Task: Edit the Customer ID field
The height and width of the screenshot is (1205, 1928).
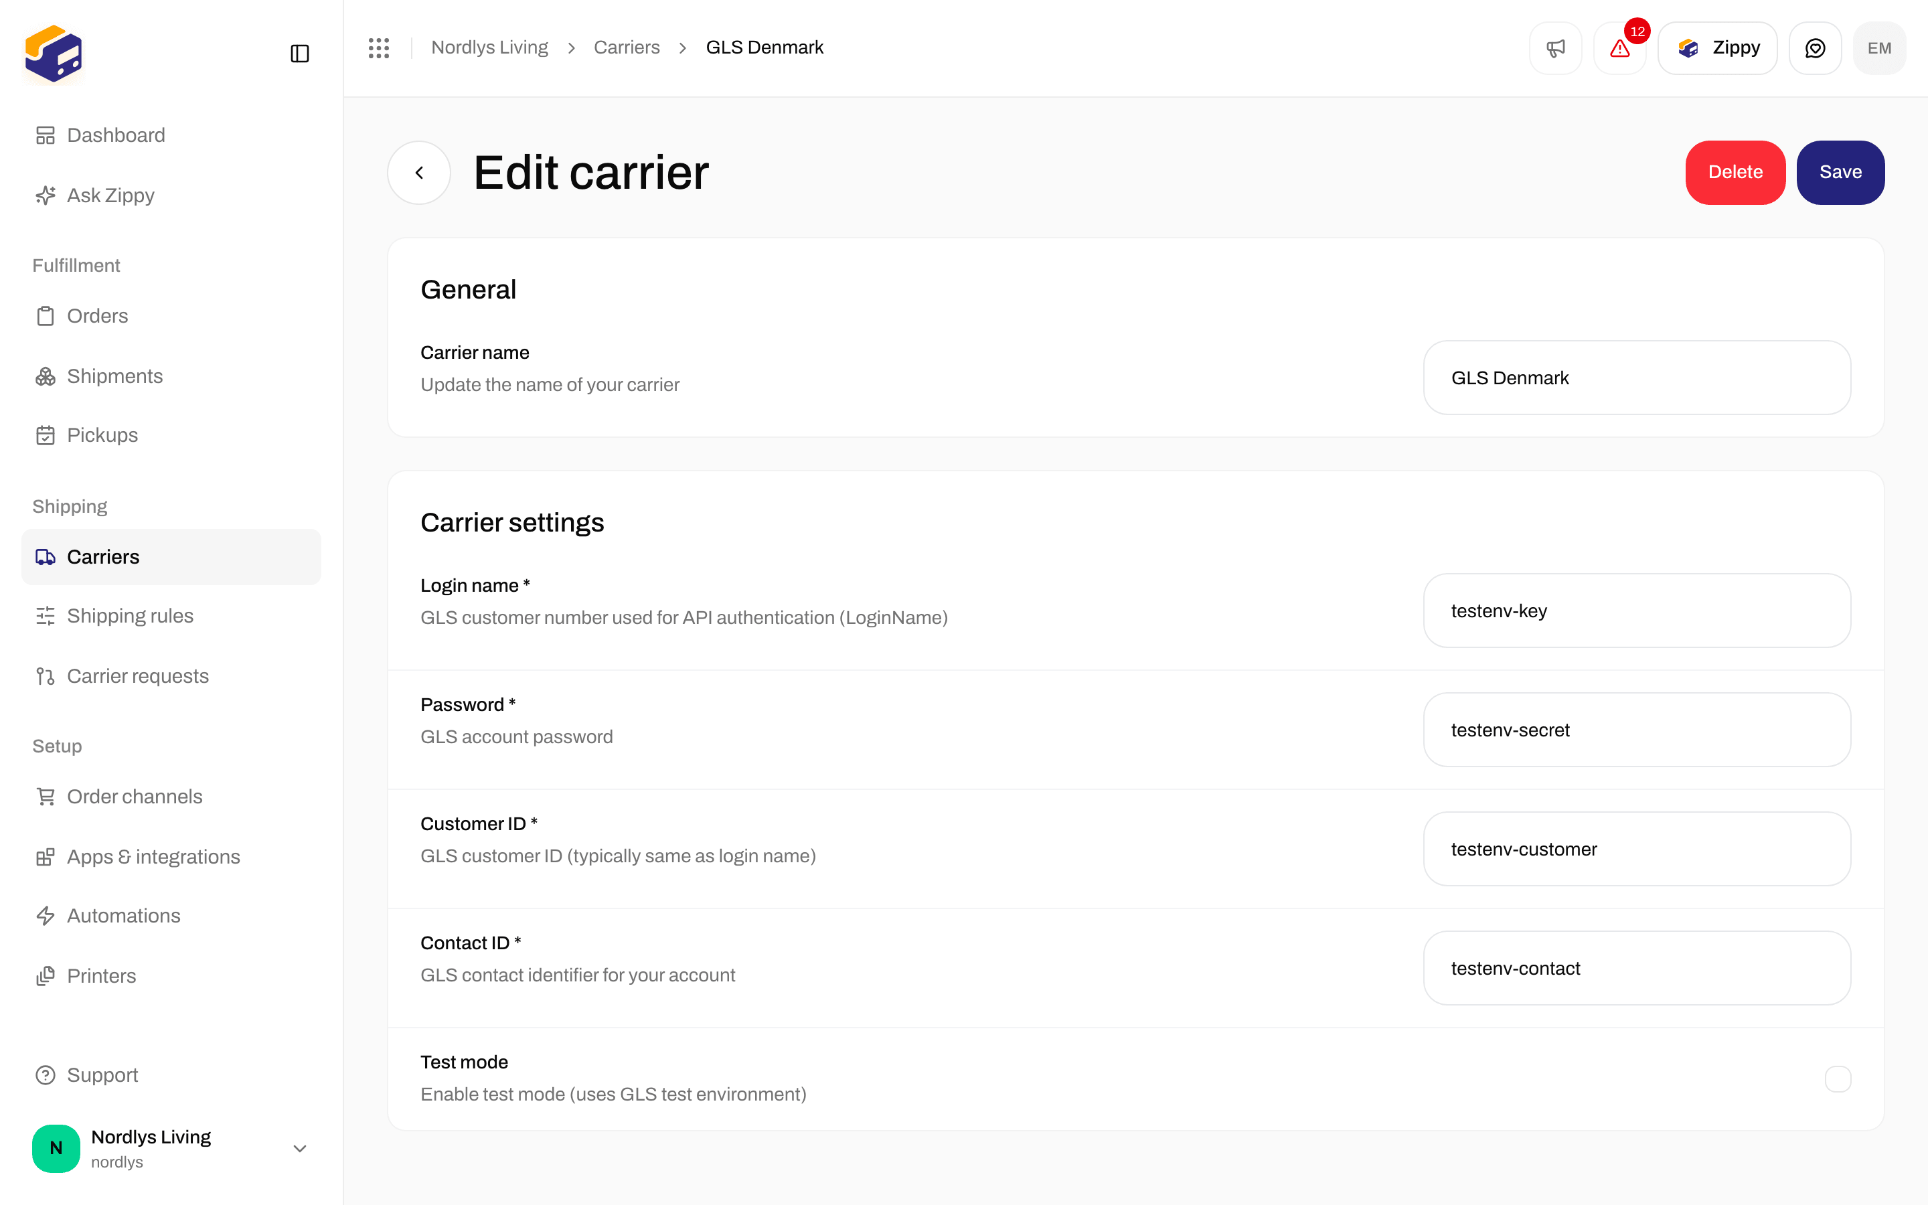Action: pos(1636,849)
